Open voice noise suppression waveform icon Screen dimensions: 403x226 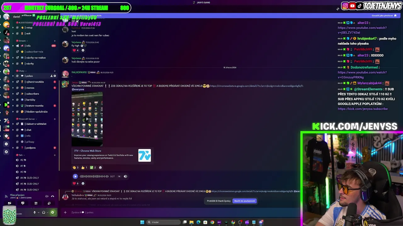47,196
